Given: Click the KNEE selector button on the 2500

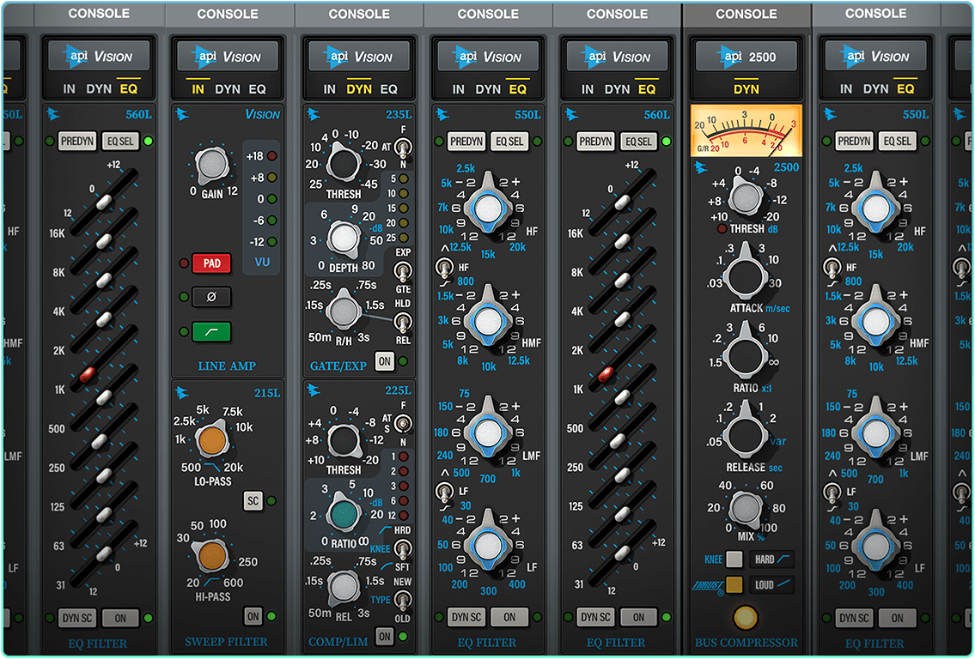Looking at the screenshot, I should click(734, 559).
